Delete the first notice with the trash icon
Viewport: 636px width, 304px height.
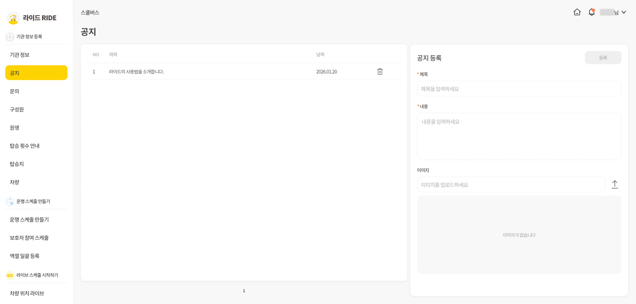pyautogui.click(x=380, y=71)
